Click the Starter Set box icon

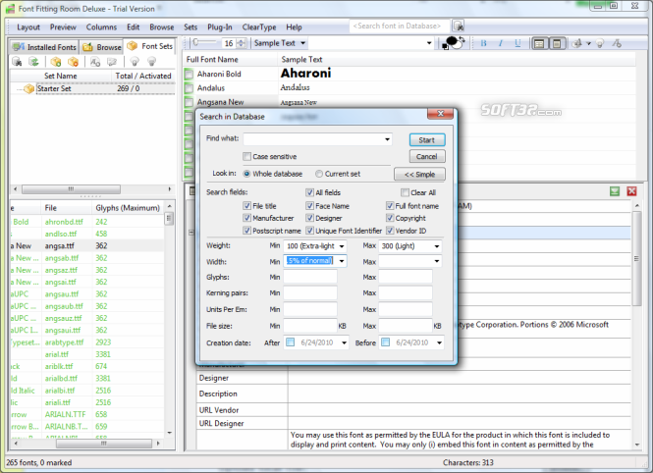[x=29, y=88]
